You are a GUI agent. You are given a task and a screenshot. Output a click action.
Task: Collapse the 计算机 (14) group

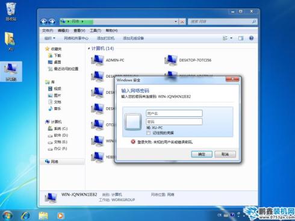coord(89,48)
